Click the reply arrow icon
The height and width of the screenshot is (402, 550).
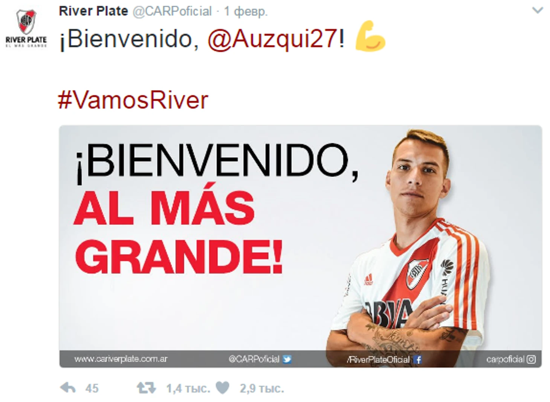pyautogui.click(x=68, y=388)
